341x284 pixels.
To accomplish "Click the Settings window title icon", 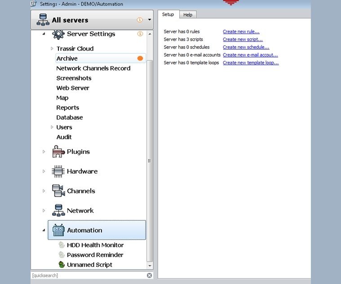I will coord(34,4).
